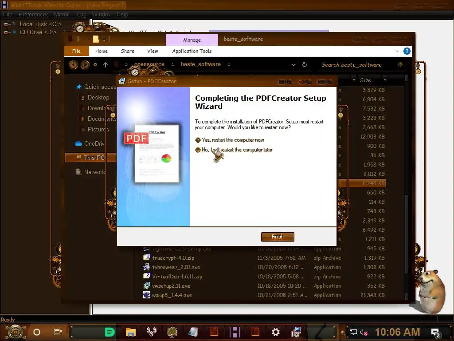Image resolution: width=454 pixels, height=341 pixels.
Task: Select This PC in navigation pane
Action: [90, 158]
